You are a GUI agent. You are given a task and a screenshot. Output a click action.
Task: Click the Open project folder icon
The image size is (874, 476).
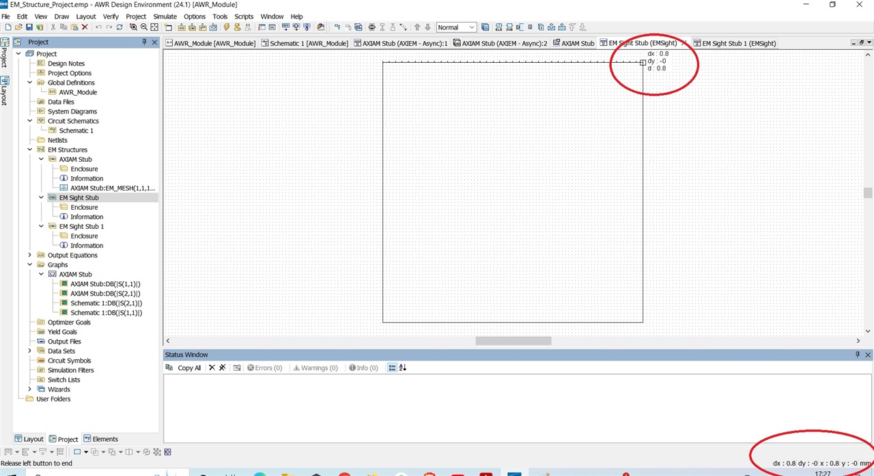[x=18, y=27]
